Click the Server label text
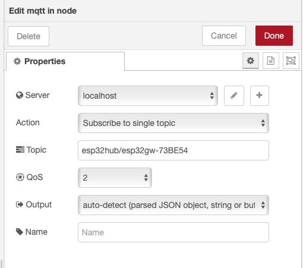Screen dimensions: 303x268 pyautogui.click(x=37, y=95)
